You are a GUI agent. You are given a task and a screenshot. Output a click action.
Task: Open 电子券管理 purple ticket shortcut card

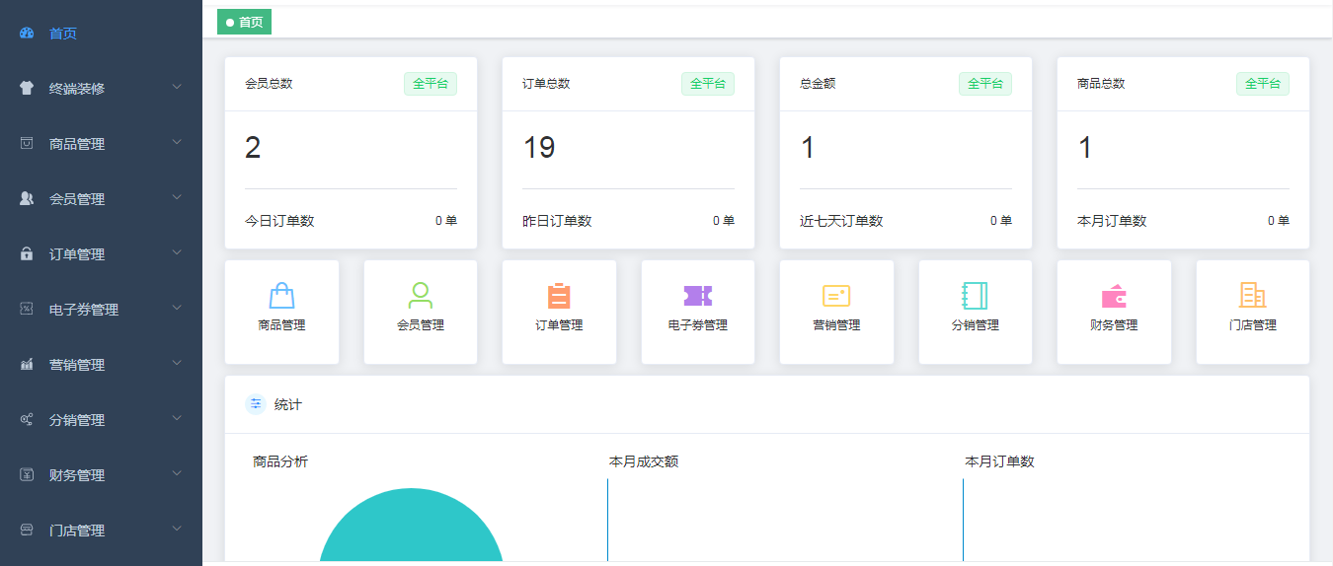pyautogui.click(x=698, y=312)
